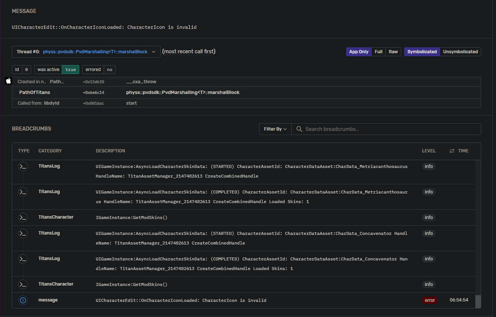Enable the Unsymbolicated view

pos(460,51)
